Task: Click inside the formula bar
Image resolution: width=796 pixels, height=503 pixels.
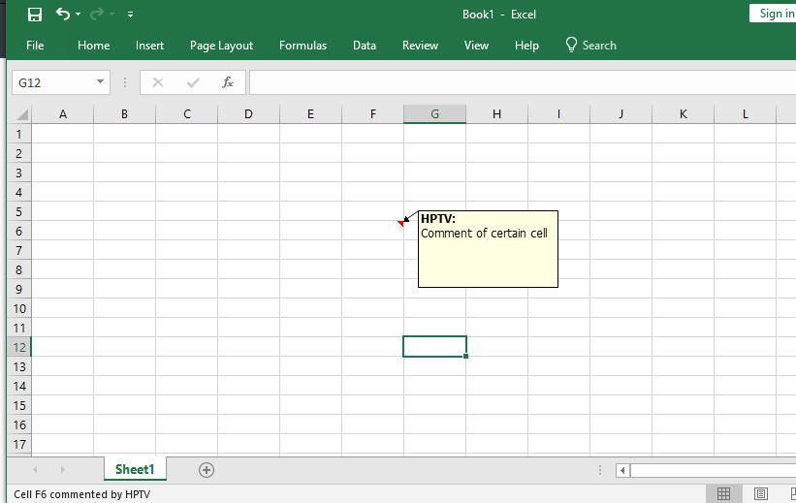Action: click(x=514, y=82)
